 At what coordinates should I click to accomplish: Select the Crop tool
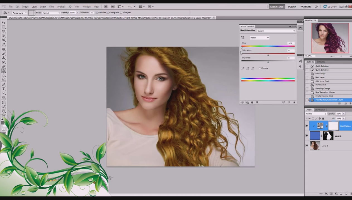pyautogui.click(x=4, y=40)
